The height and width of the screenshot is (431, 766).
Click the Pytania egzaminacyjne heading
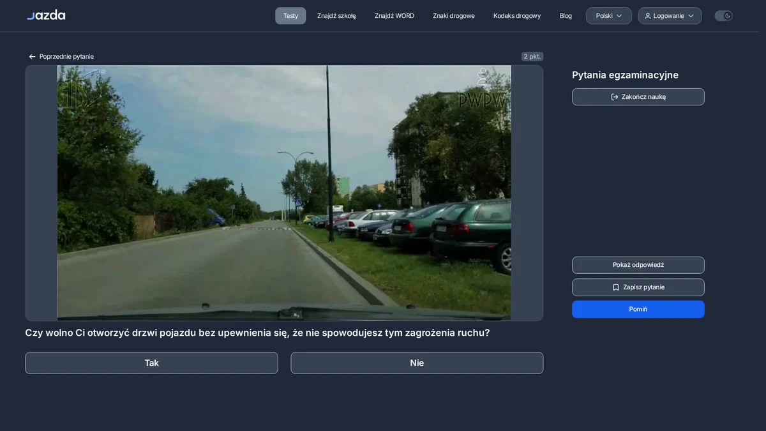coord(625,75)
